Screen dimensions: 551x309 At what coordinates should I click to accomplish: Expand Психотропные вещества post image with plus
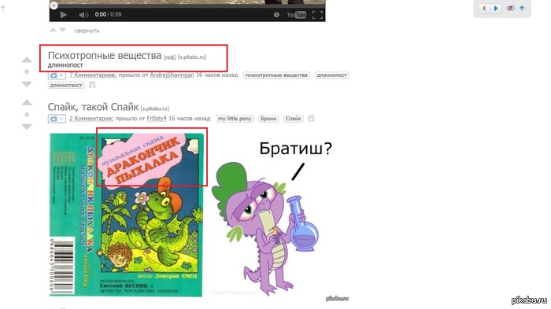point(57,75)
